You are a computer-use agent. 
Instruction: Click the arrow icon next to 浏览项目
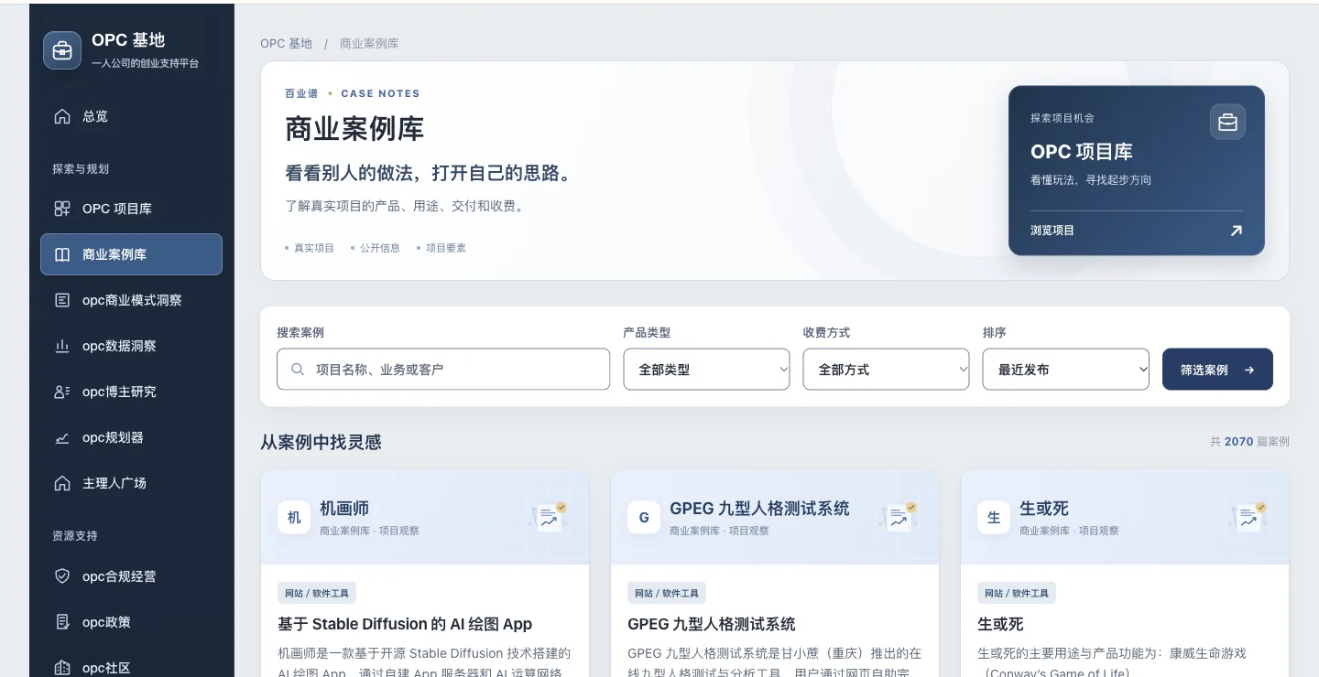pos(1236,231)
